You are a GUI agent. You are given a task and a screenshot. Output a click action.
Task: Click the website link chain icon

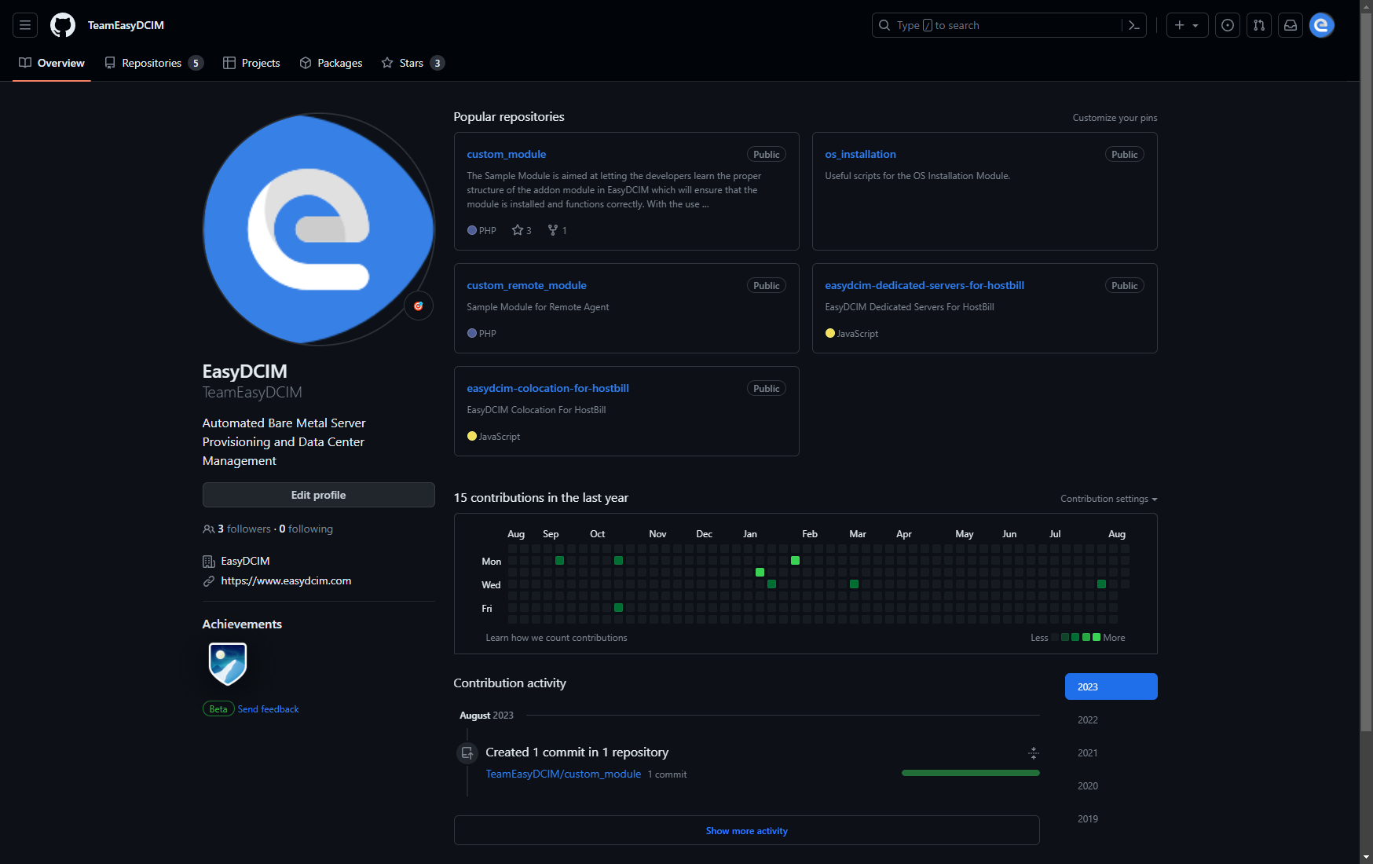(x=209, y=581)
